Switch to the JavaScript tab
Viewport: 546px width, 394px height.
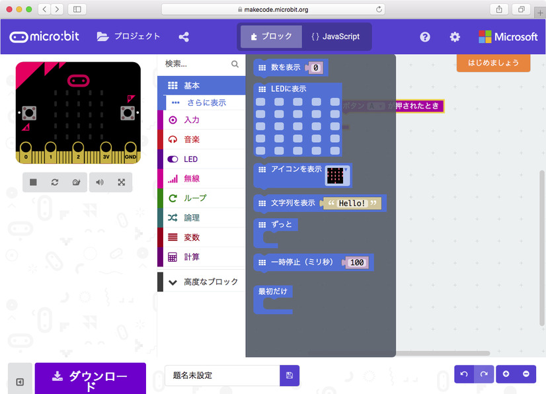tap(336, 36)
